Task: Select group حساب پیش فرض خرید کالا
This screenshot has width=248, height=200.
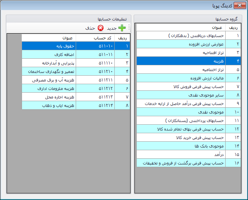Action: 189,137
